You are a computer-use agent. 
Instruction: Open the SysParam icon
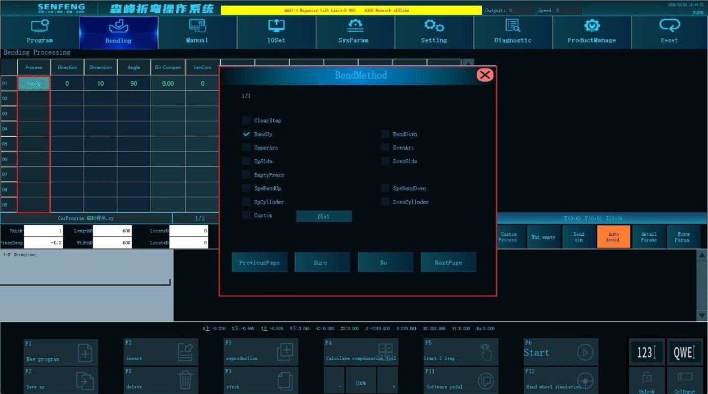point(355,26)
